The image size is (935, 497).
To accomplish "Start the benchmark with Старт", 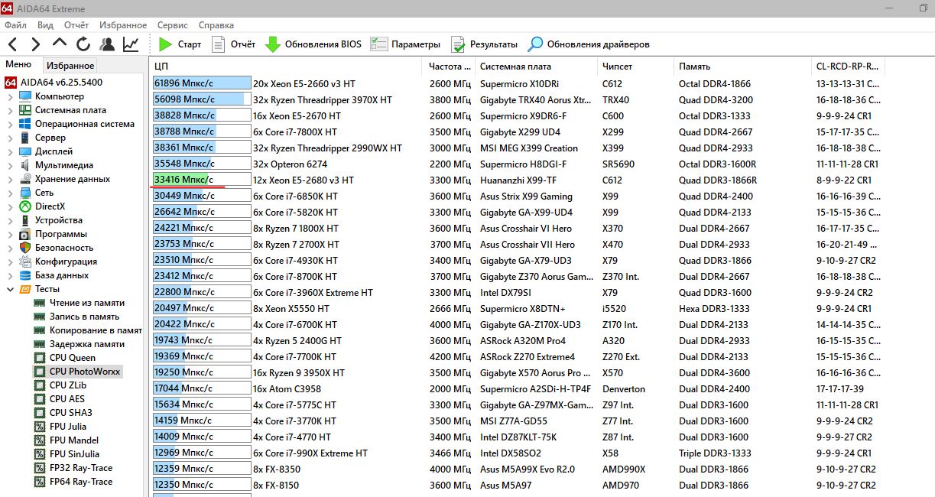I will coord(180,44).
